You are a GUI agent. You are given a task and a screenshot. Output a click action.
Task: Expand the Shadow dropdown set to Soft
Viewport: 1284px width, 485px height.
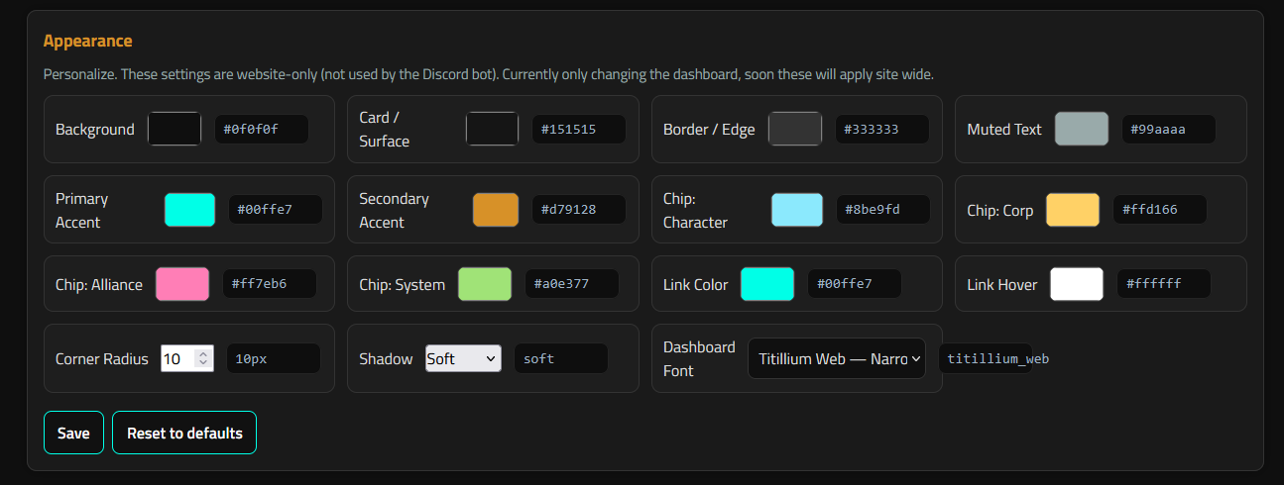point(463,358)
